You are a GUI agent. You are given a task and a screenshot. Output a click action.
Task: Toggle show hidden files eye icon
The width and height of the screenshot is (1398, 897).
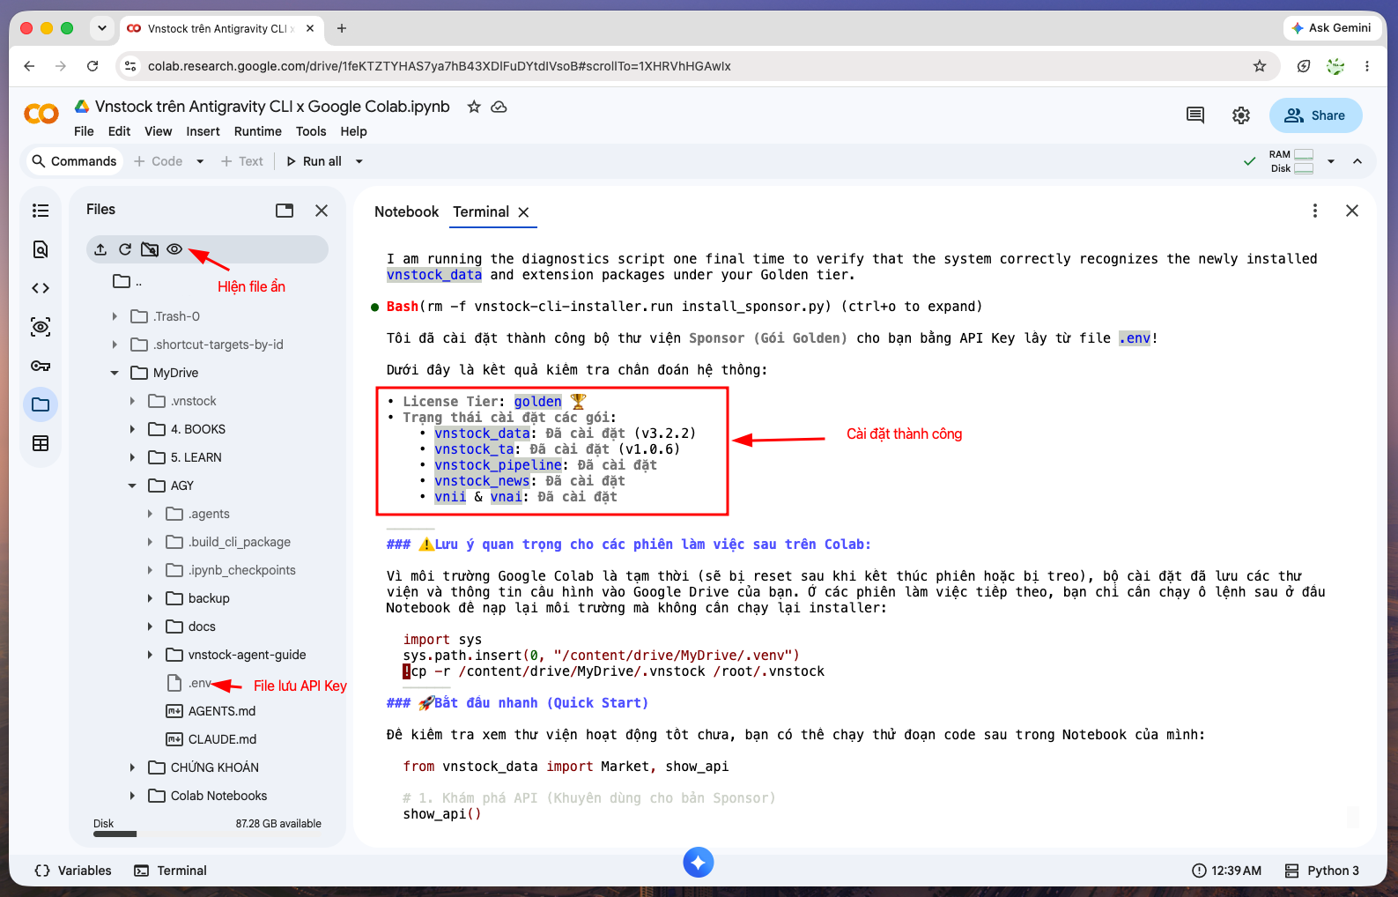pos(174,249)
